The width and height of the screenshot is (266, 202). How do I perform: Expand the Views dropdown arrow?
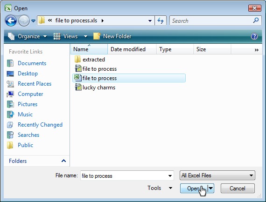(85, 36)
